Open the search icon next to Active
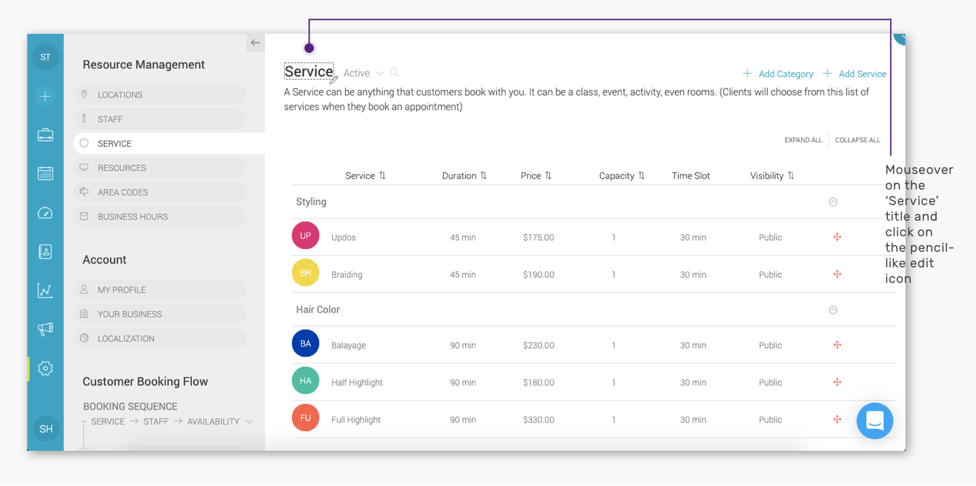 click(x=394, y=72)
